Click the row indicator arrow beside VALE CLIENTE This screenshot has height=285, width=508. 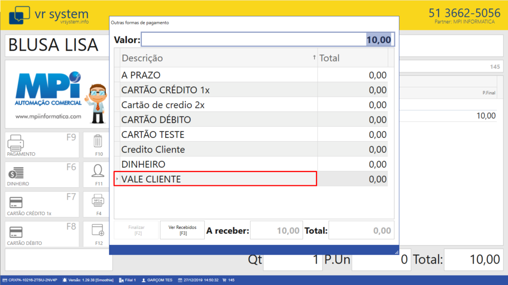point(117,179)
